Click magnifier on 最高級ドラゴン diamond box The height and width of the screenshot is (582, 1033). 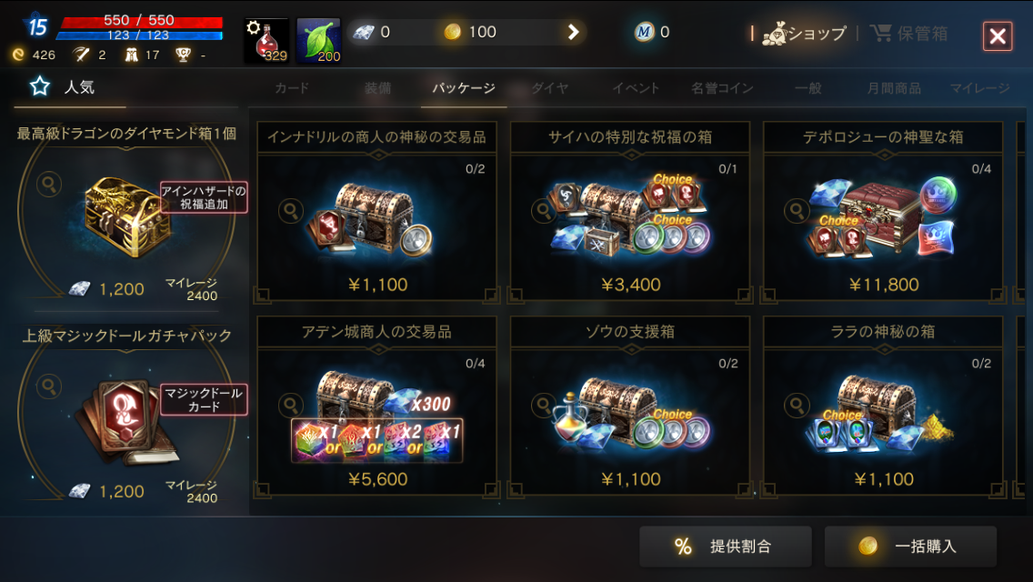(x=49, y=184)
